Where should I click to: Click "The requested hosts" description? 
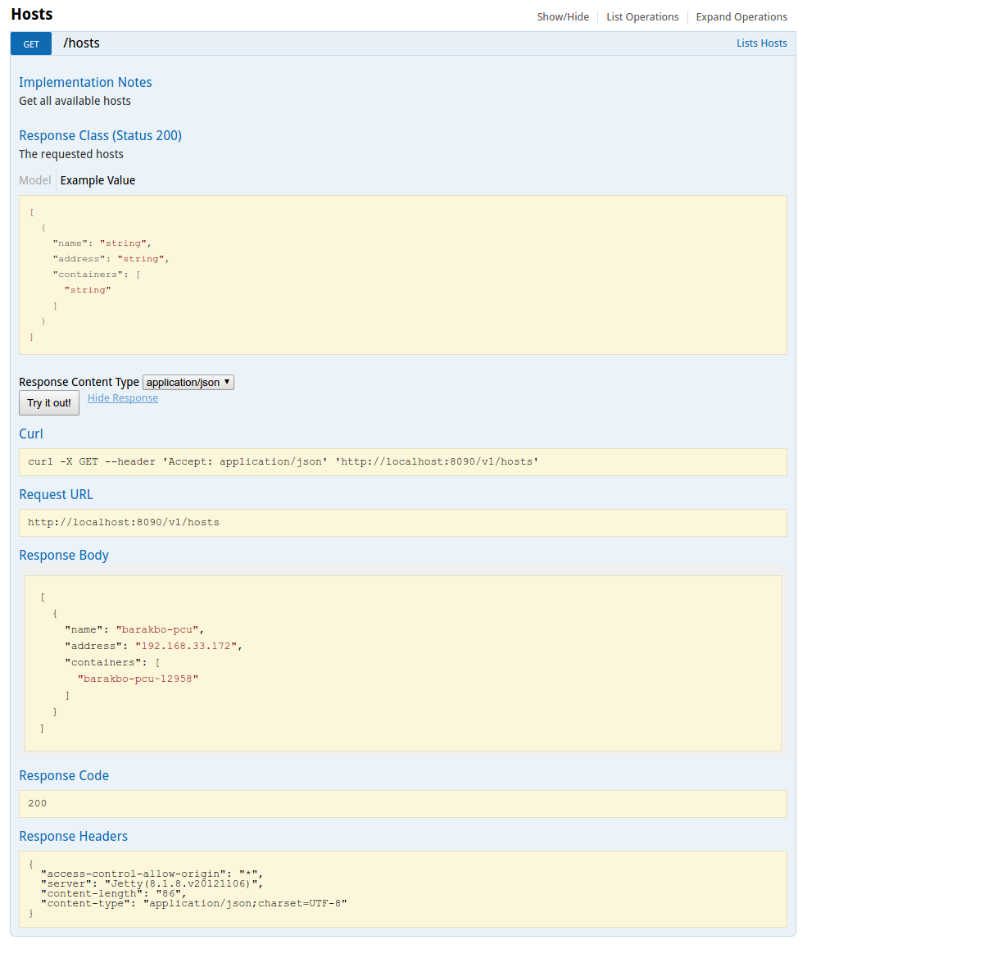tap(71, 154)
